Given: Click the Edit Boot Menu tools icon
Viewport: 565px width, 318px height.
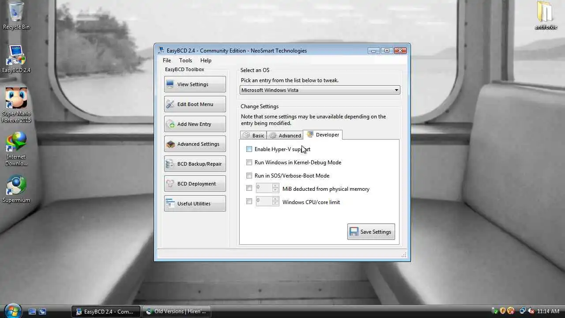Looking at the screenshot, I should click(170, 104).
